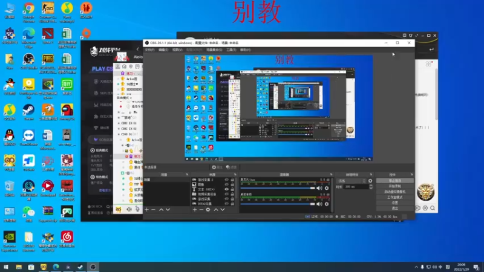The width and height of the screenshot is (484, 272).
Task: Open the notification center icon
Action: tap(476, 267)
